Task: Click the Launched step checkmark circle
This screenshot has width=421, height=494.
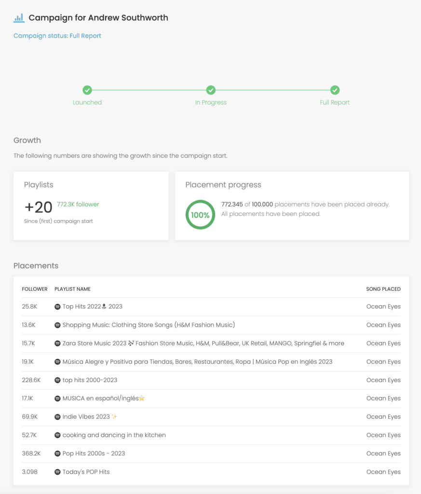Action: coord(87,90)
